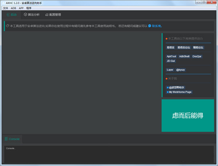Open the ADB menu
218x166 pixels.
click(x=13, y=8)
